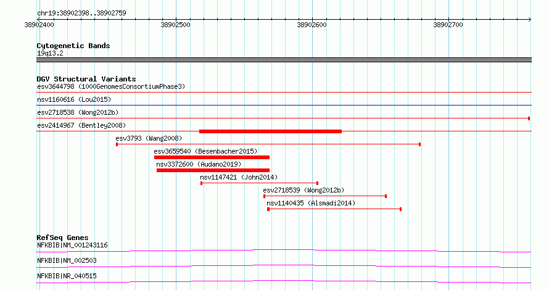Click the 38902700 ruler position label
This screenshot has width=549, height=290.
point(448,25)
